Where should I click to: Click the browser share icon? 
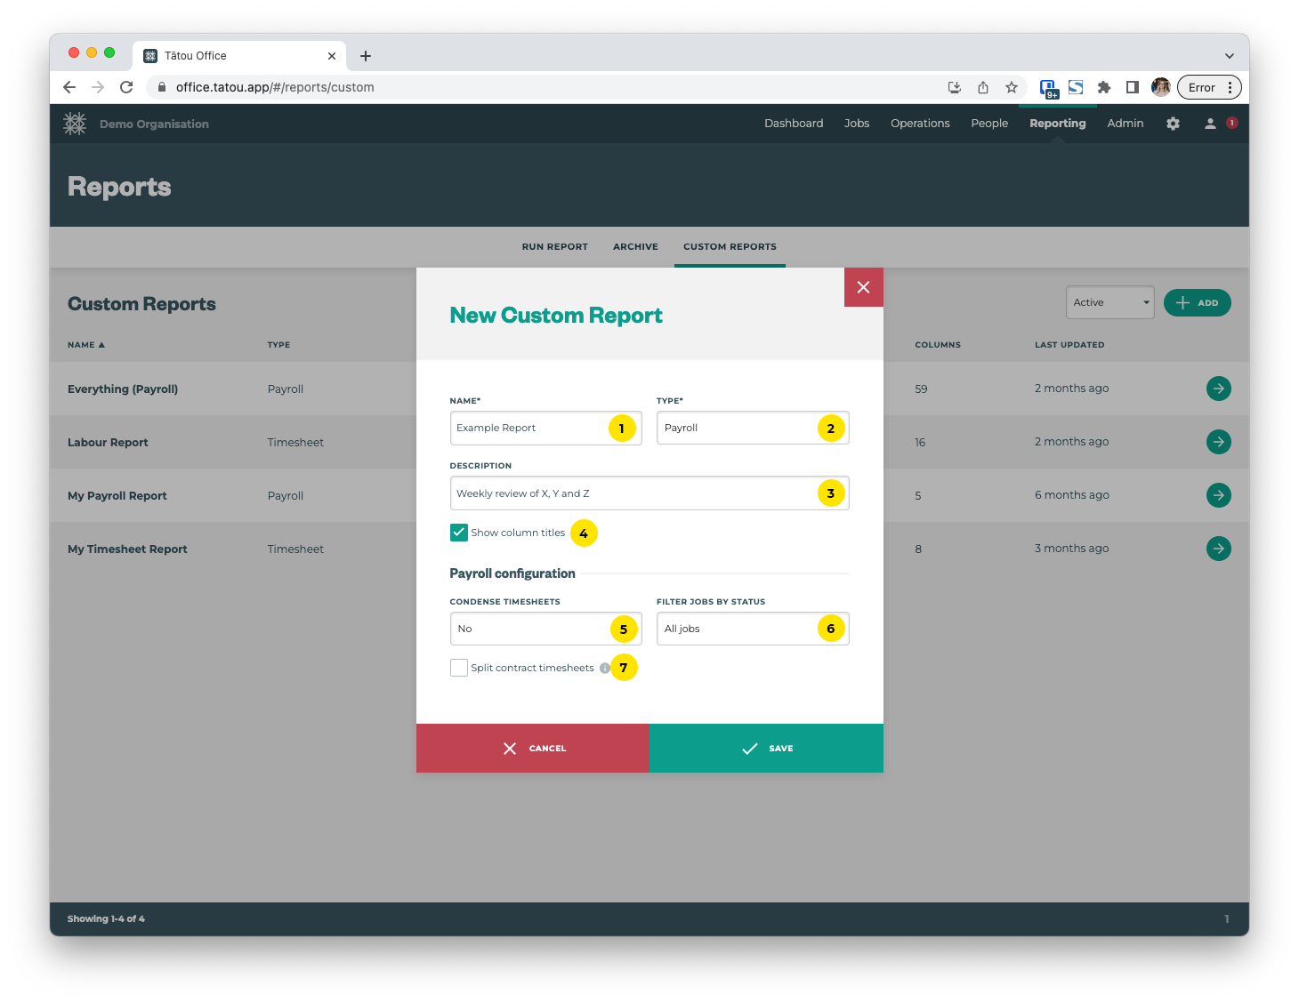[x=983, y=87]
